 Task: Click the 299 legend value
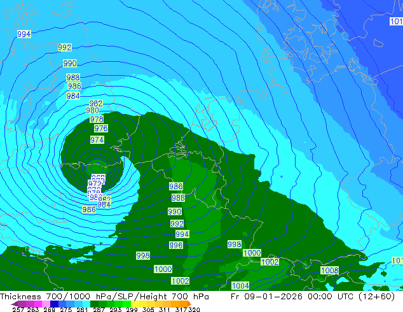coord(132,309)
